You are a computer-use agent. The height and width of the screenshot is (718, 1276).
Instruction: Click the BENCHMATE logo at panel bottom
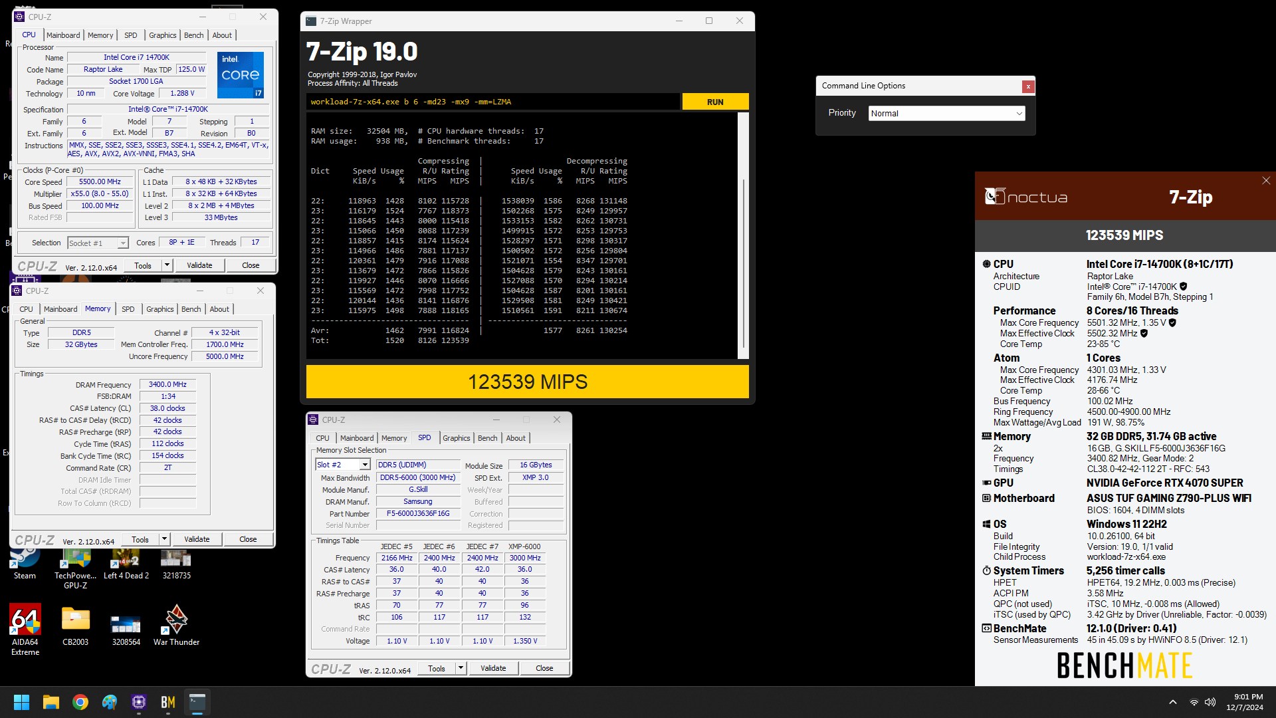[1124, 665]
